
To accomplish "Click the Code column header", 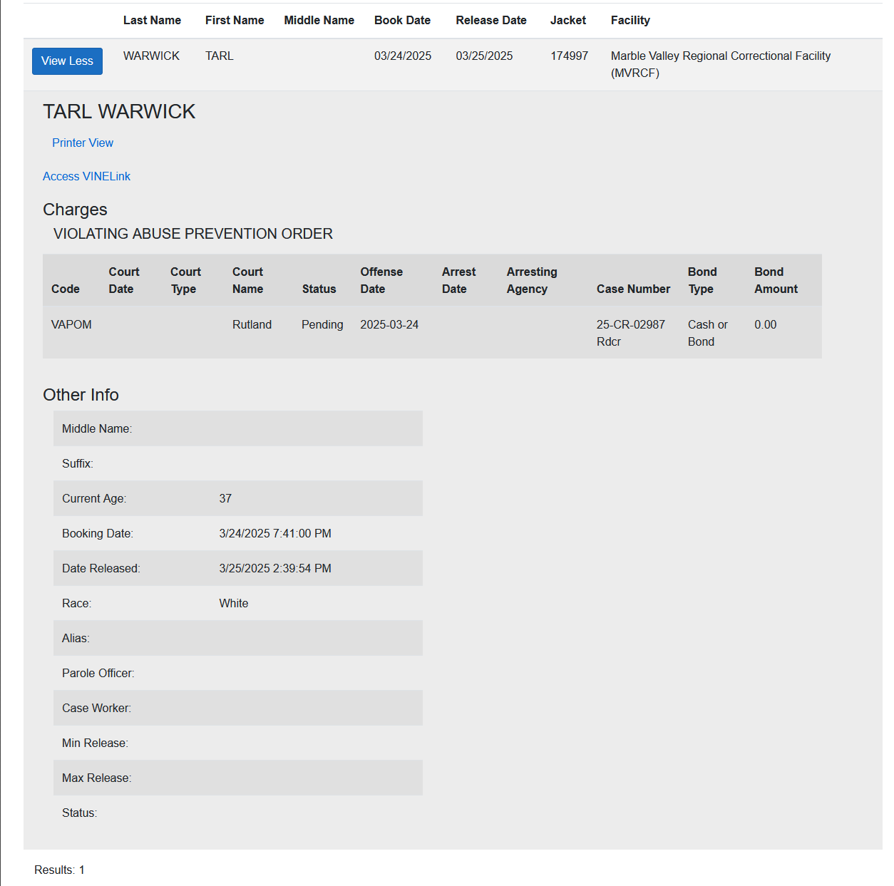I will pyautogui.click(x=66, y=289).
